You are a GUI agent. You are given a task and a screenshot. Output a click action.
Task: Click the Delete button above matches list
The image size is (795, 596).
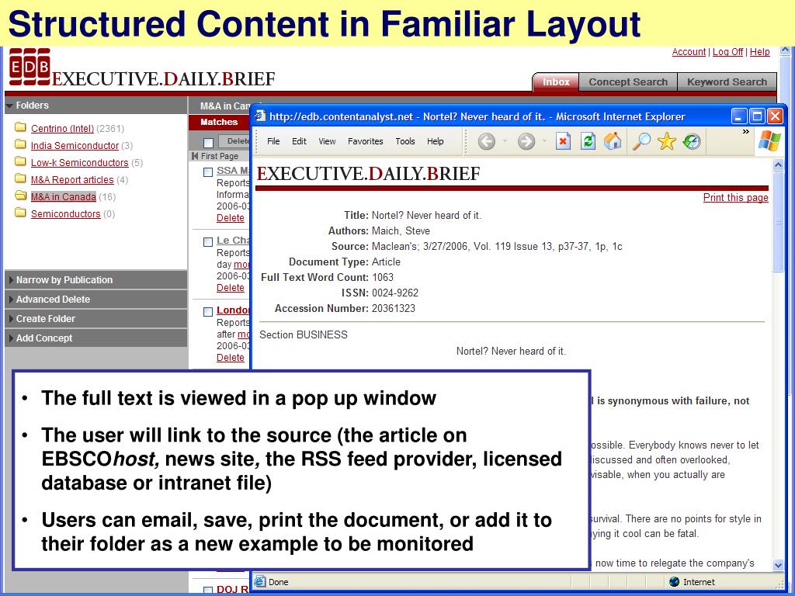[x=234, y=141]
